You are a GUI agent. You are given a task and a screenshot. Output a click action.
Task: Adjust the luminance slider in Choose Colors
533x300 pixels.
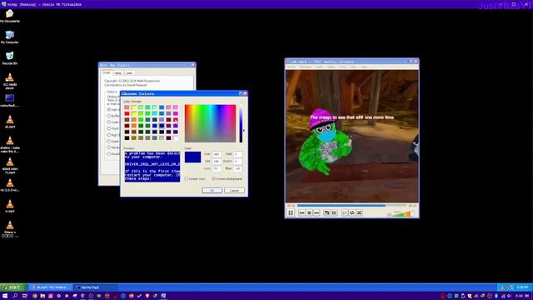tap(241, 123)
